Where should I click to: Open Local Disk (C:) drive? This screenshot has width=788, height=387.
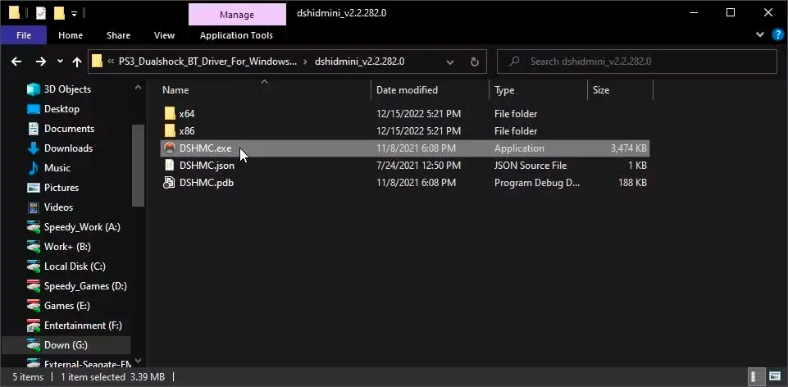click(75, 266)
